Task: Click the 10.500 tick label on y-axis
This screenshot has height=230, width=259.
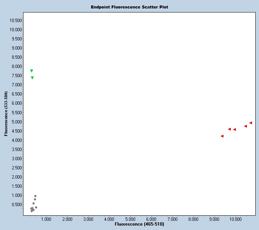Action: coord(16,20)
